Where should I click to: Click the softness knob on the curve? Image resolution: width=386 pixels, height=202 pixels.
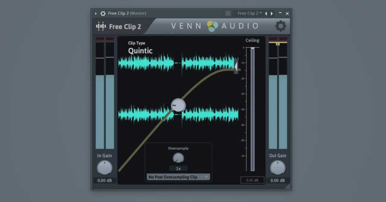coord(178,105)
